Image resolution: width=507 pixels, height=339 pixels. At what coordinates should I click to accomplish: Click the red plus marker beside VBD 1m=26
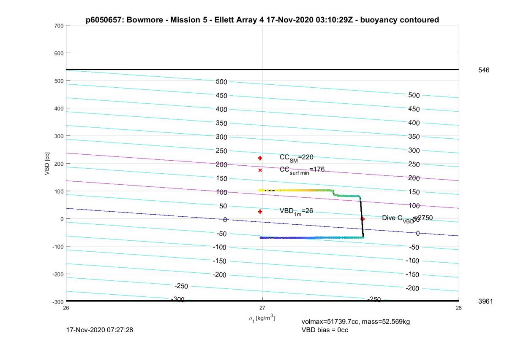260,212
